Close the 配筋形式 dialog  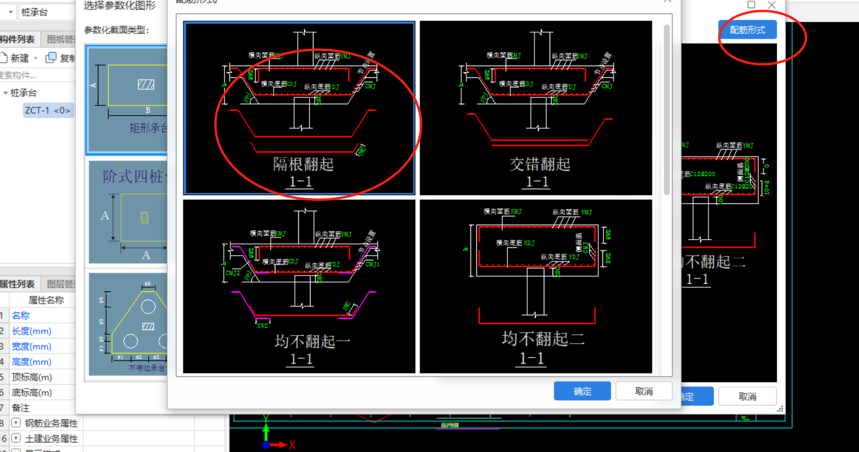667,1
